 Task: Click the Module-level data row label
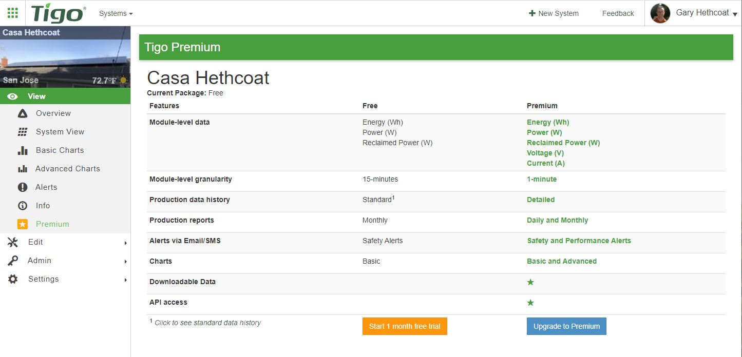click(180, 122)
